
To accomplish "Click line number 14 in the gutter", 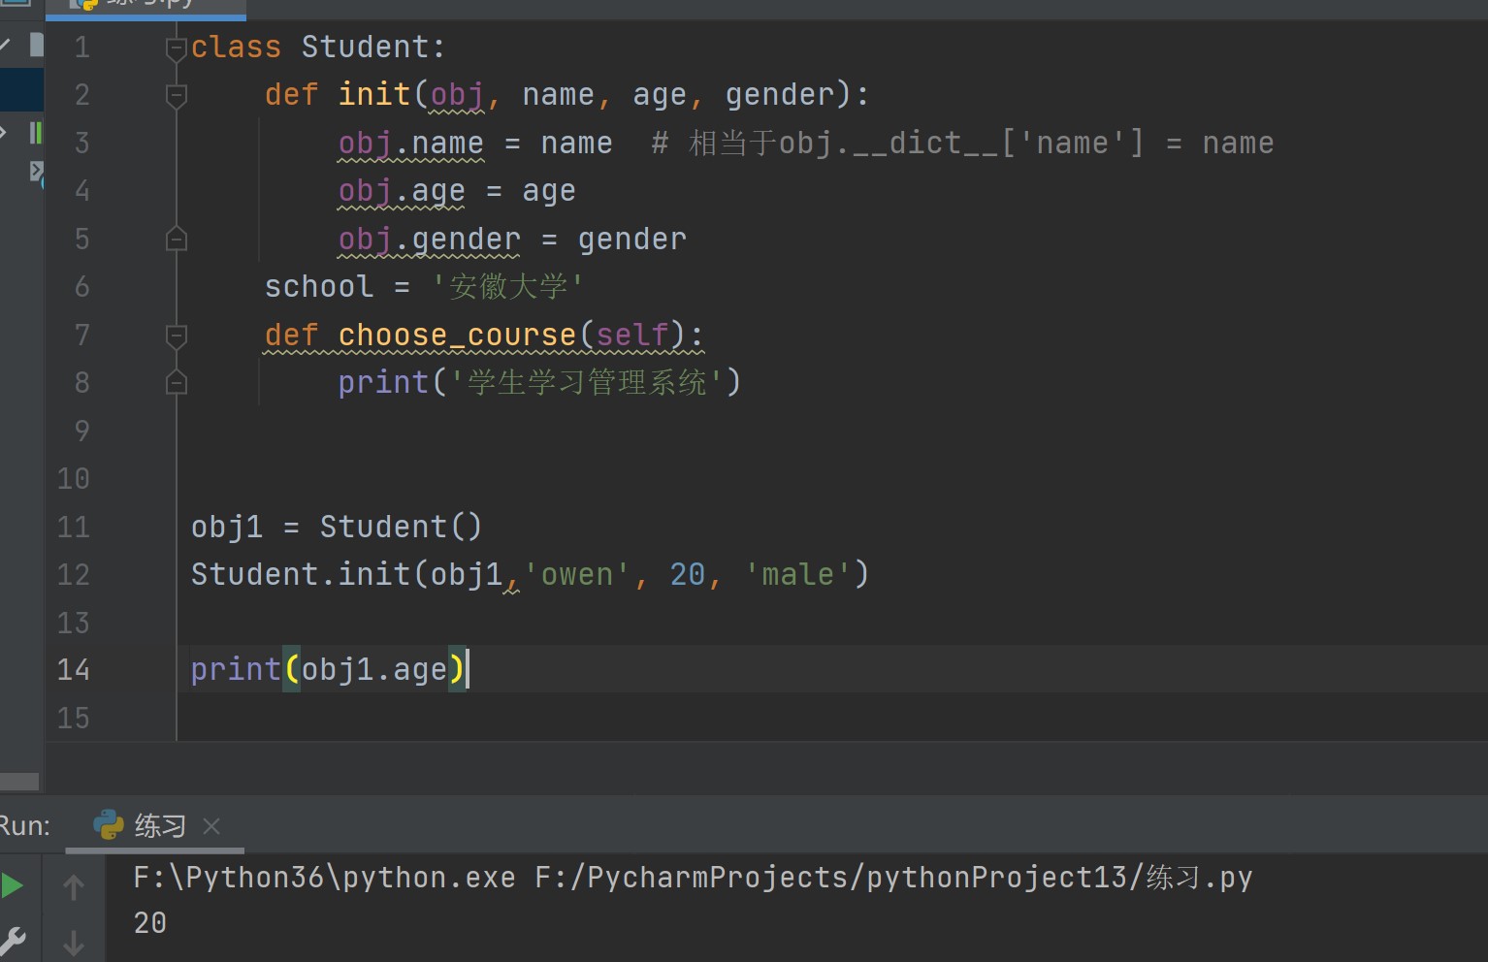I will click(74, 670).
